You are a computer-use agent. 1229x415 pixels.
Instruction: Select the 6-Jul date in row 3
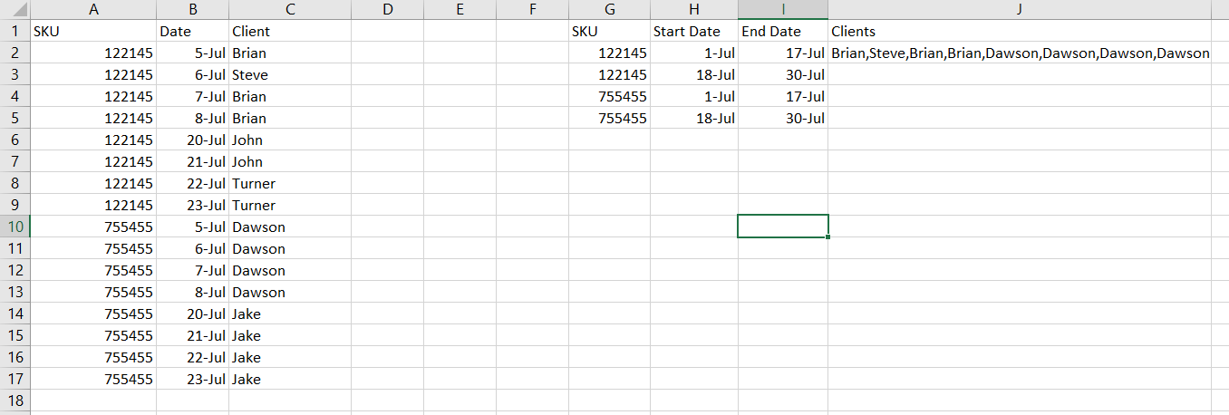(x=192, y=74)
